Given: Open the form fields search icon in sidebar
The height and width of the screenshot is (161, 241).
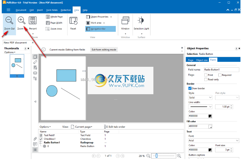Looking at the screenshot, I should (x=35, y=67).
